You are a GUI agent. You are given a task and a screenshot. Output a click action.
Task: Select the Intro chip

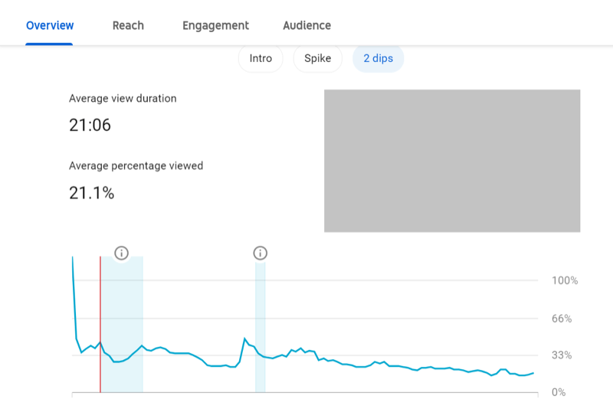pyautogui.click(x=261, y=58)
